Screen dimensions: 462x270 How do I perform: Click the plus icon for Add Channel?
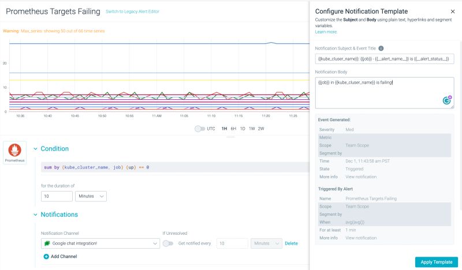[46, 257]
